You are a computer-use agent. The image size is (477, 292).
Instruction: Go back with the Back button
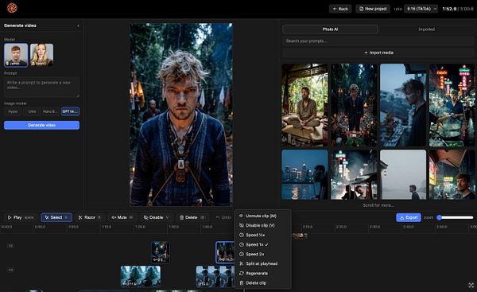click(340, 9)
